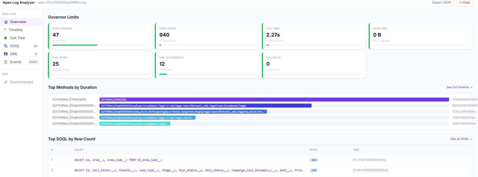Viewport: 478px width, 177px height.
Task: Click the SOQL Queries progress bar
Action: (100, 45)
